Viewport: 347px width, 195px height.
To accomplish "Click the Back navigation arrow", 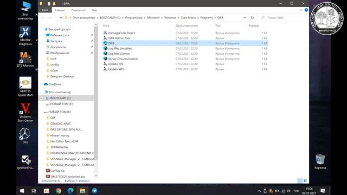I will tap(43, 18).
